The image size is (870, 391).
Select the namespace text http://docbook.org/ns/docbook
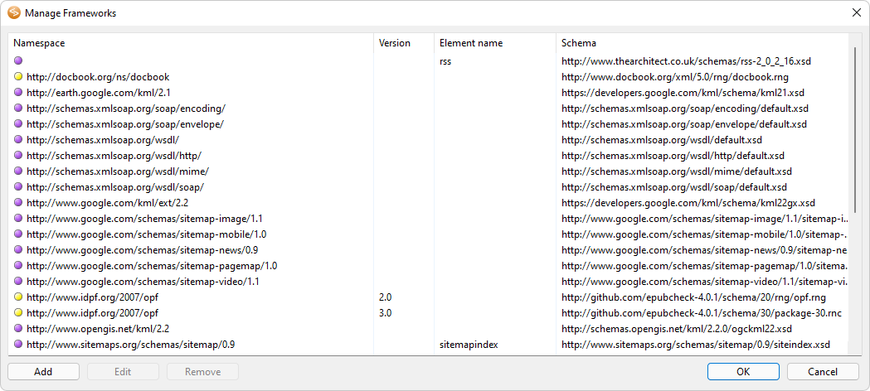tap(98, 77)
